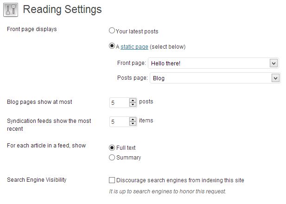Increase syndication feed items with up arrow
Screen dimensions: 286x204
(x=133, y=120)
